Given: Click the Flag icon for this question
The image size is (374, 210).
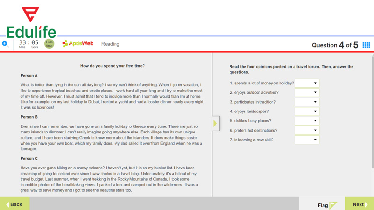Looking at the screenshot, I should 332,205.
